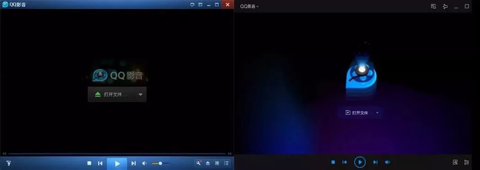Show the playlist in old blue player
480x170 pixels.
point(226,163)
